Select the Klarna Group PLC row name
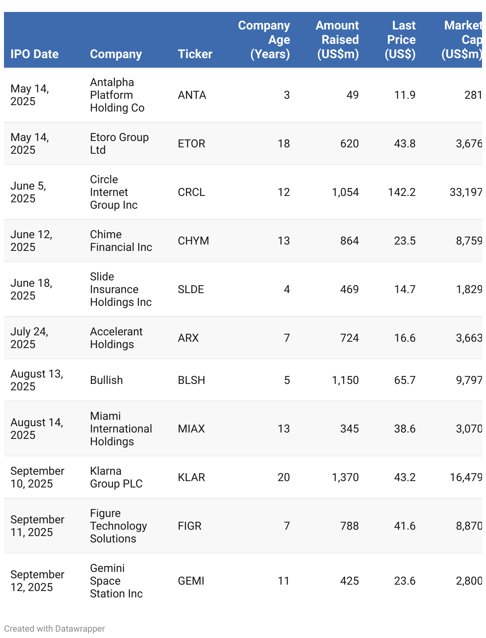Image resolution: width=486 pixels, height=638 pixels. (x=116, y=477)
